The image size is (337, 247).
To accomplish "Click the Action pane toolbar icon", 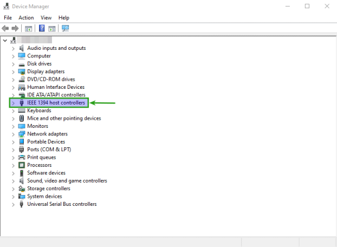I will (52, 28).
